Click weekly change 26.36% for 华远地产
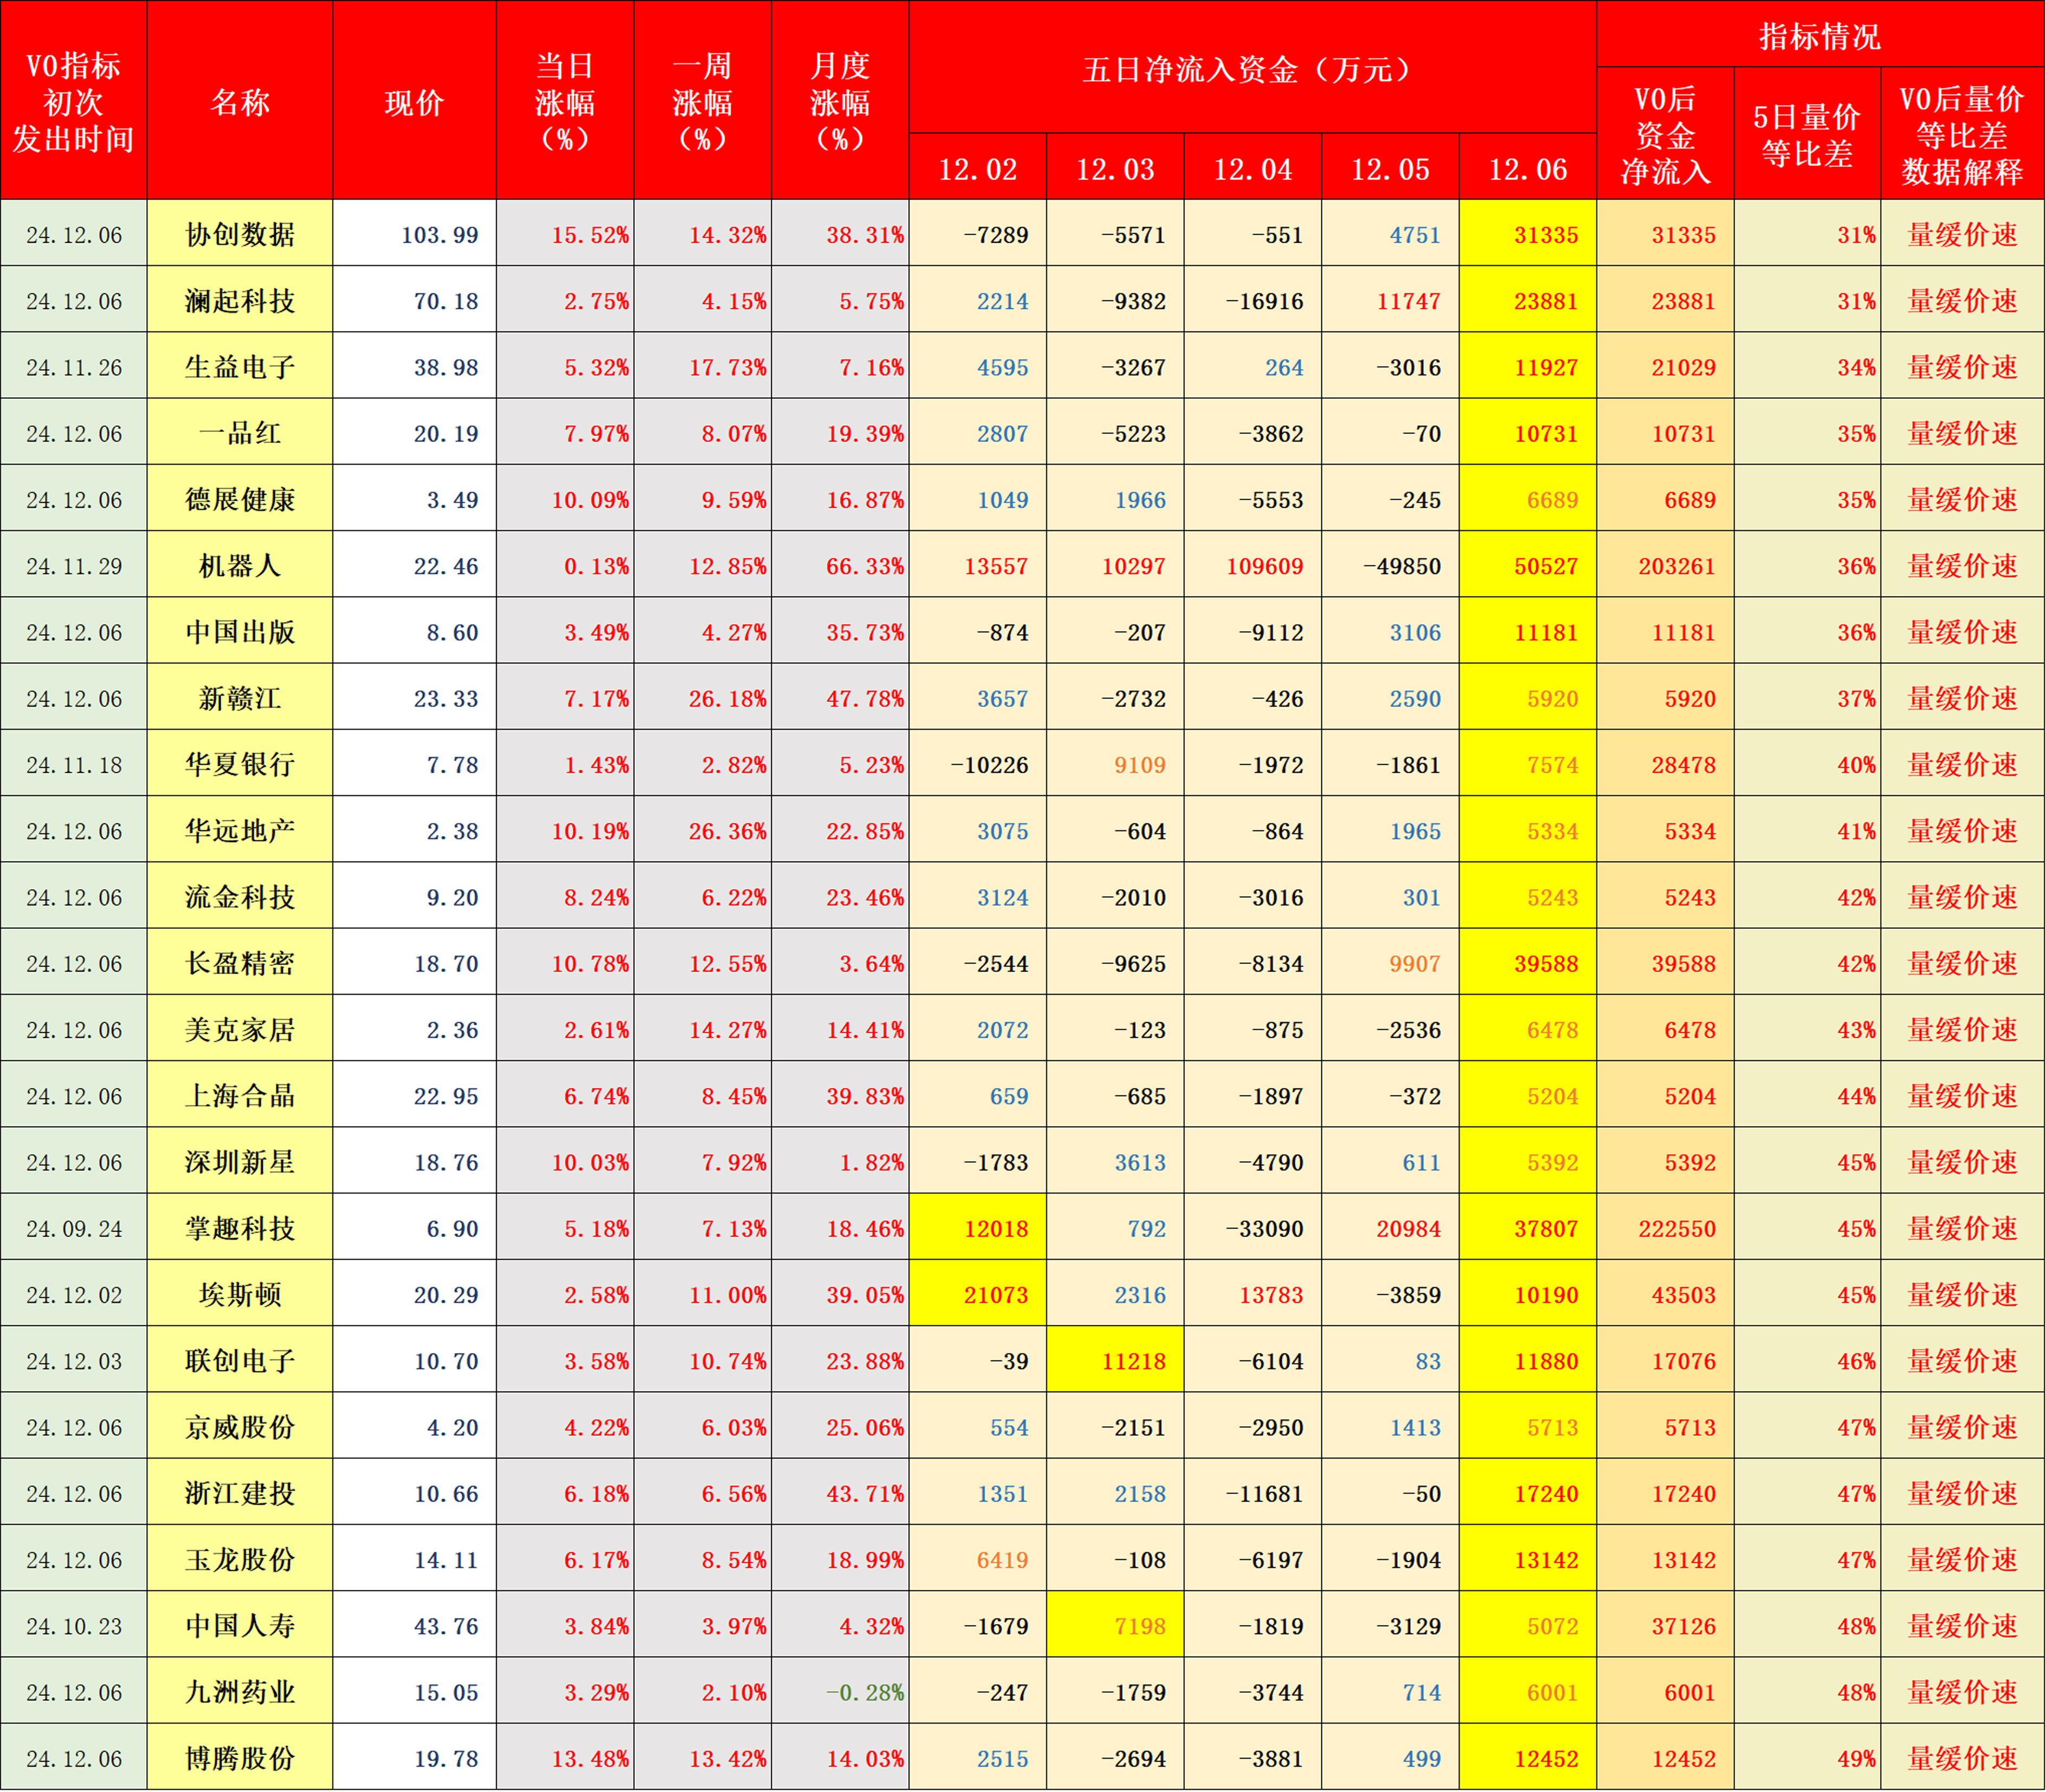The height and width of the screenshot is (1792, 2046). click(x=702, y=830)
